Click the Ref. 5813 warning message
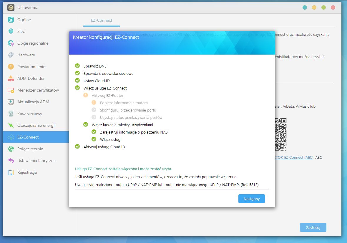347x243 pixels. [x=167, y=185]
